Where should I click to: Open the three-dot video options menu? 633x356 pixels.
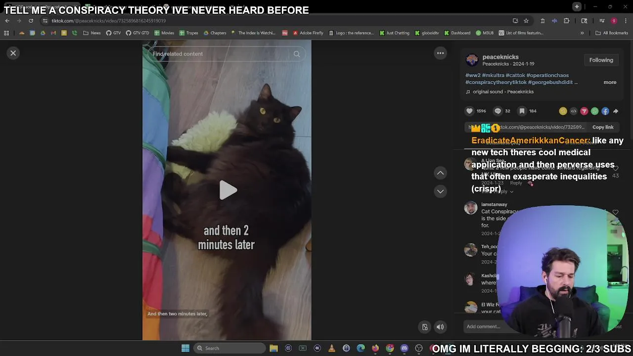pyautogui.click(x=440, y=53)
